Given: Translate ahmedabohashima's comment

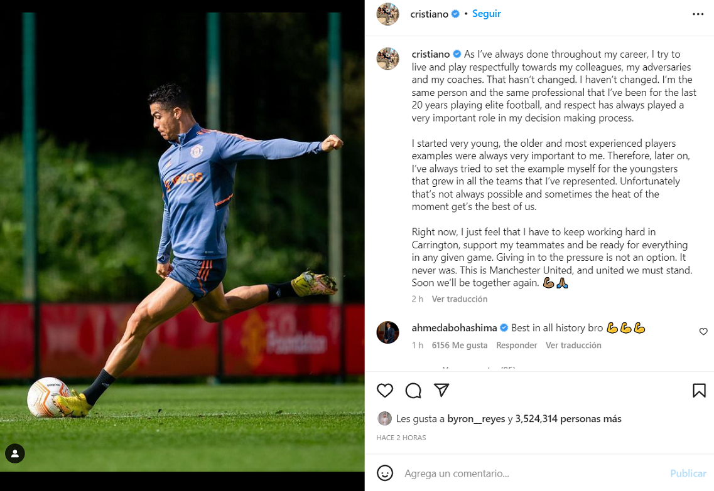Looking at the screenshot, I should [573, 345].
